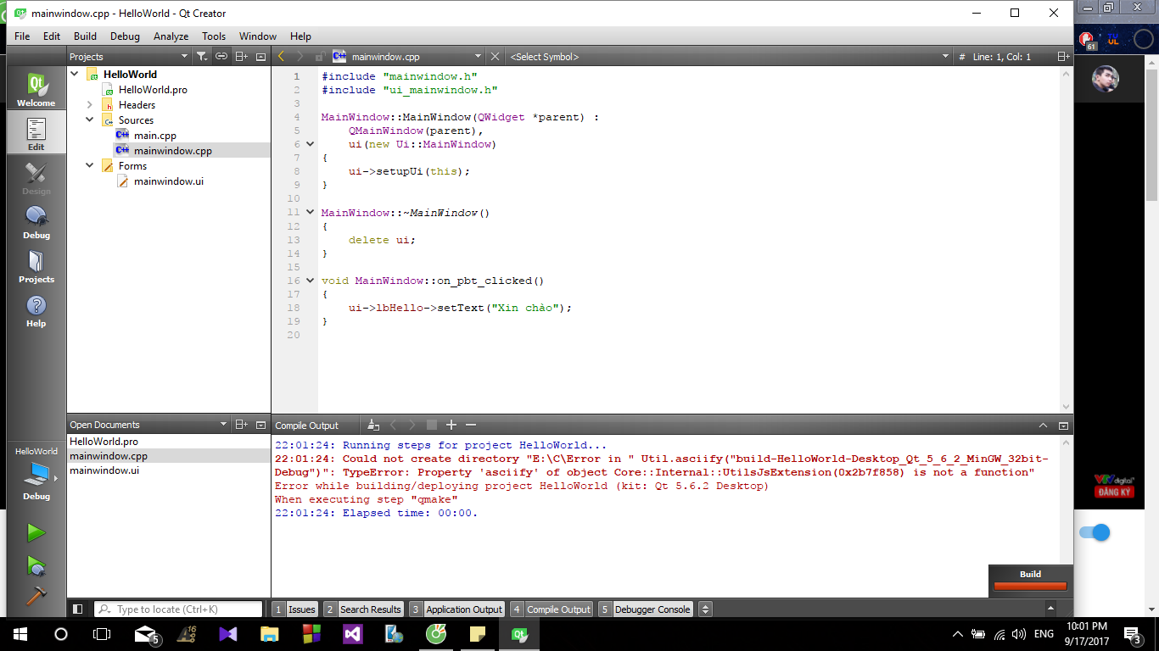Screen dimensions: 1159x651
Task: Expand the Headers folder
Action: point(89,105)
